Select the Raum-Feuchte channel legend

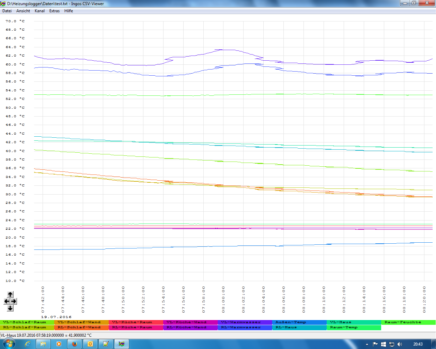[x=409, y=322]
